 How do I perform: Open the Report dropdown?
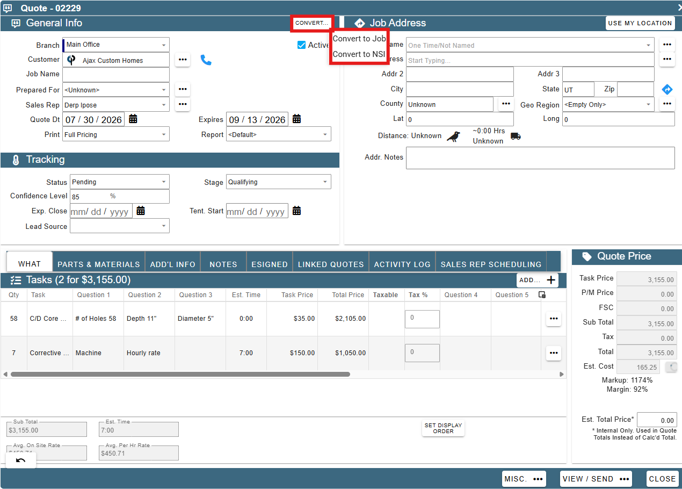pyautogui.click(x=279, y=134)
